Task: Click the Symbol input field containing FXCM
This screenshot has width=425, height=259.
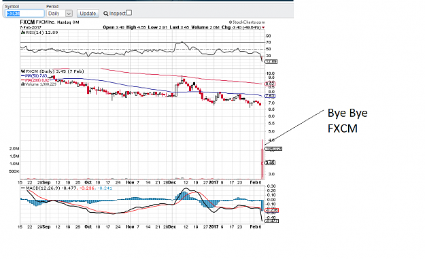Action: pyautogui.click(x=24, y=14)
